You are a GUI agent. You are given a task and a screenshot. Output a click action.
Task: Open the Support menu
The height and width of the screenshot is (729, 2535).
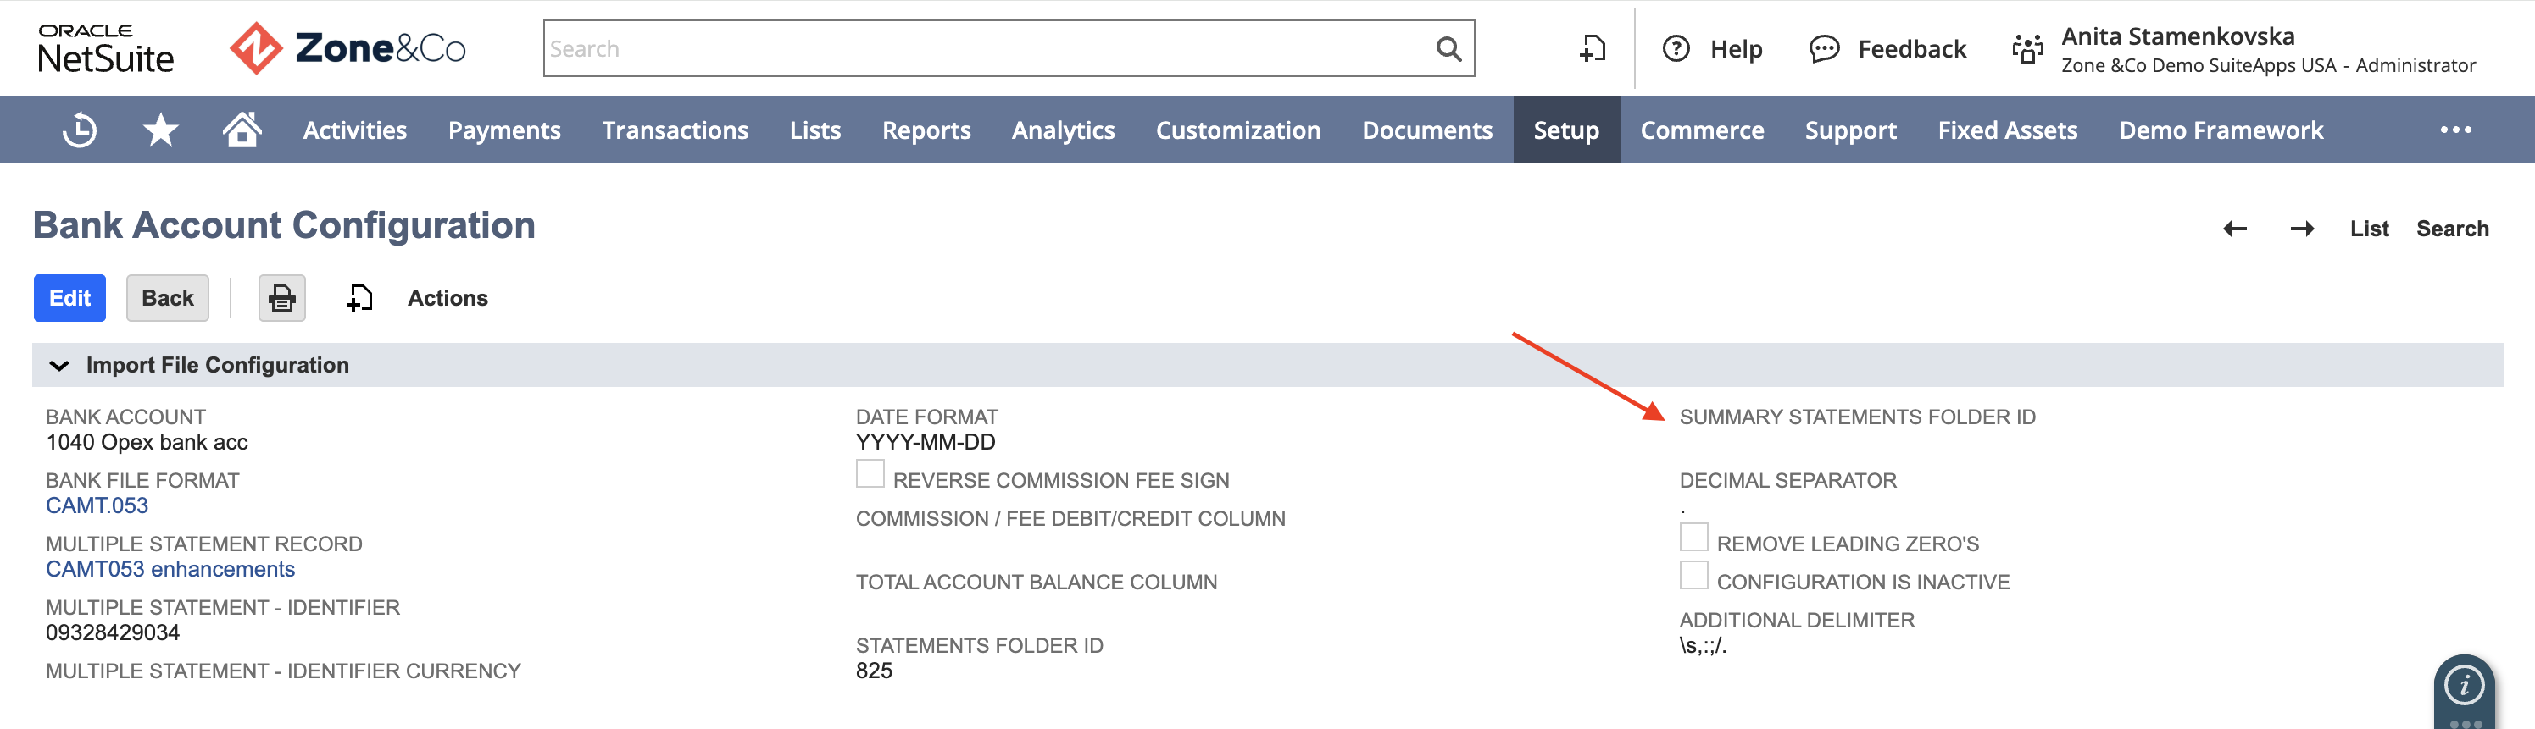(1850, 130)
